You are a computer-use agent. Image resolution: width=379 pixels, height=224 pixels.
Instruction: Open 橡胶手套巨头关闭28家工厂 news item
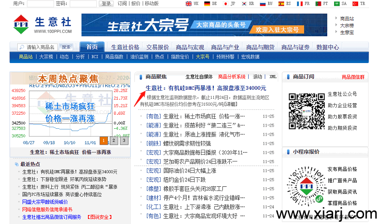[195, 189]
